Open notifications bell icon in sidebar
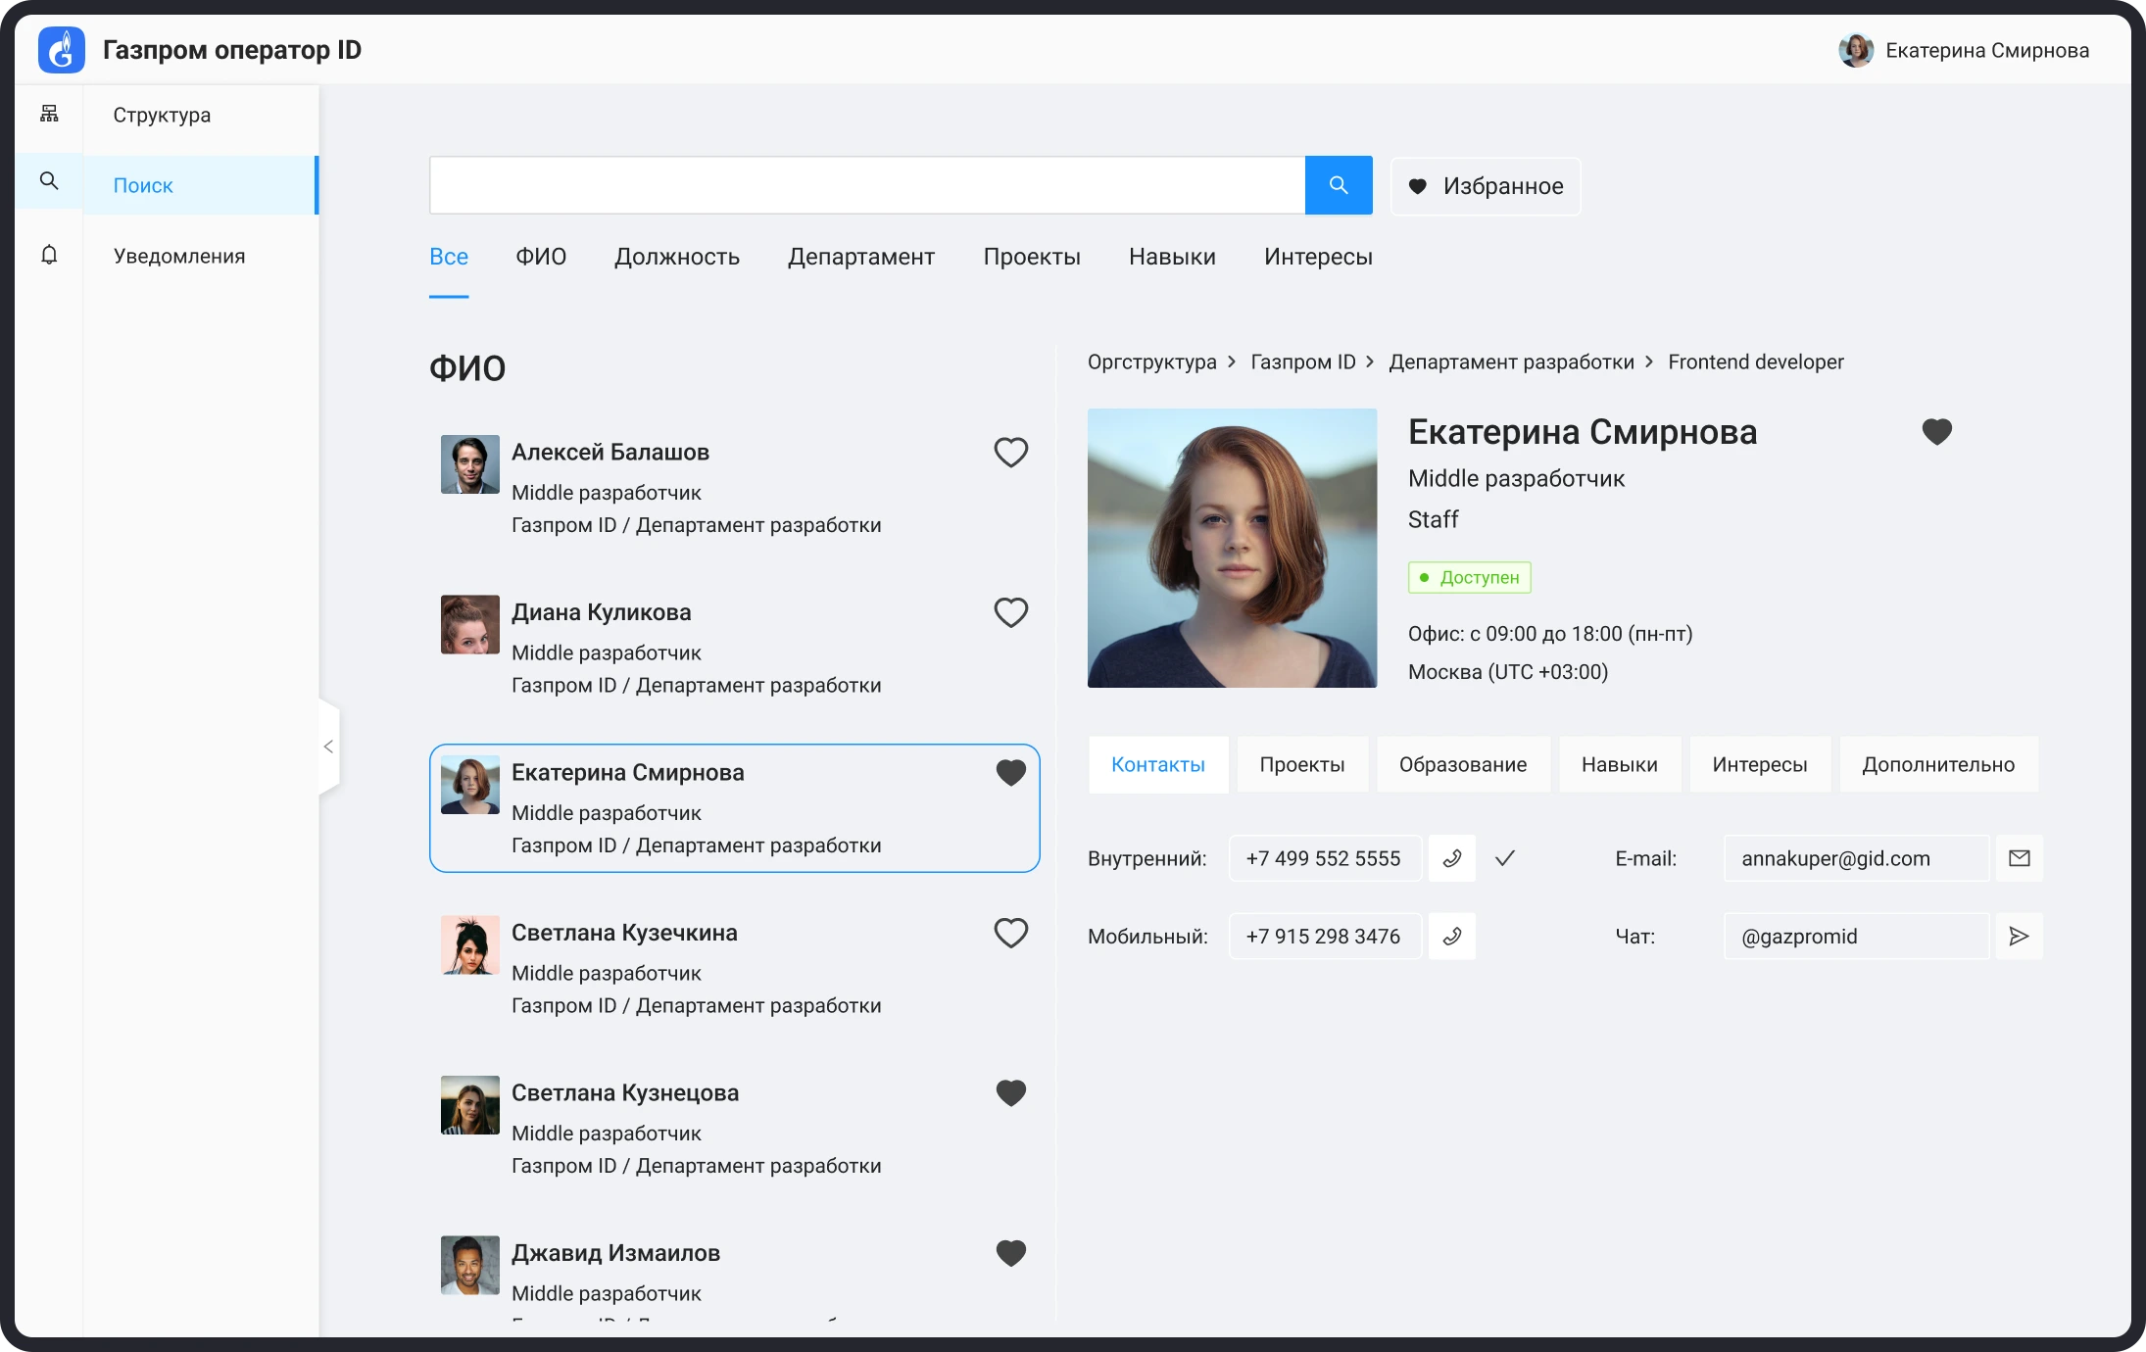The width and height of the screenshot is (2146, 1352). [49, 255]
